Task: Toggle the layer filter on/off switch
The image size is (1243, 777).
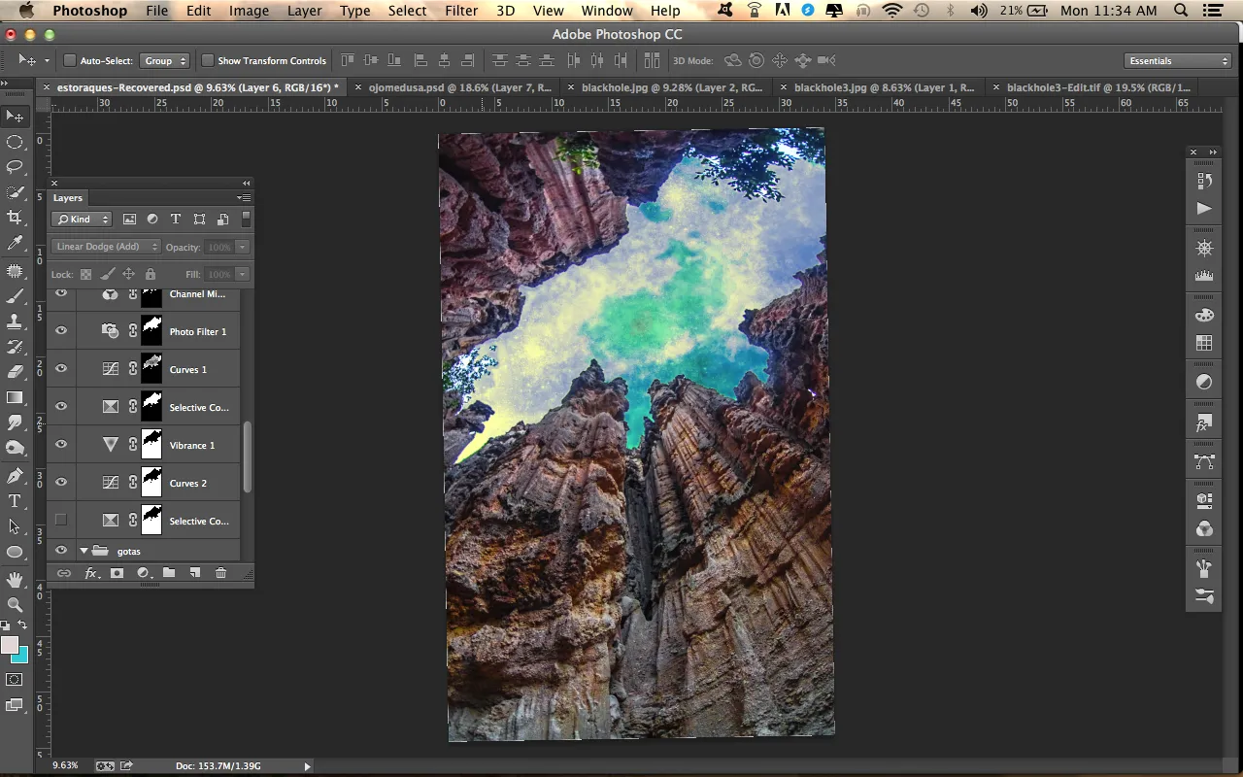Action: point(246,220)
